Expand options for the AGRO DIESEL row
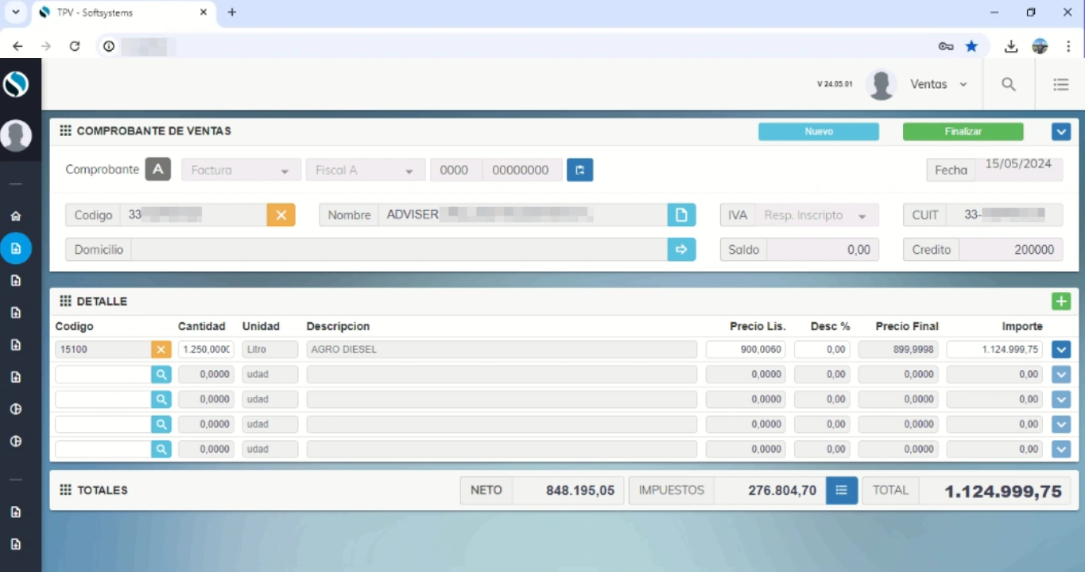This screenshot has width=1085, height=572. [x=1060, y=349]
